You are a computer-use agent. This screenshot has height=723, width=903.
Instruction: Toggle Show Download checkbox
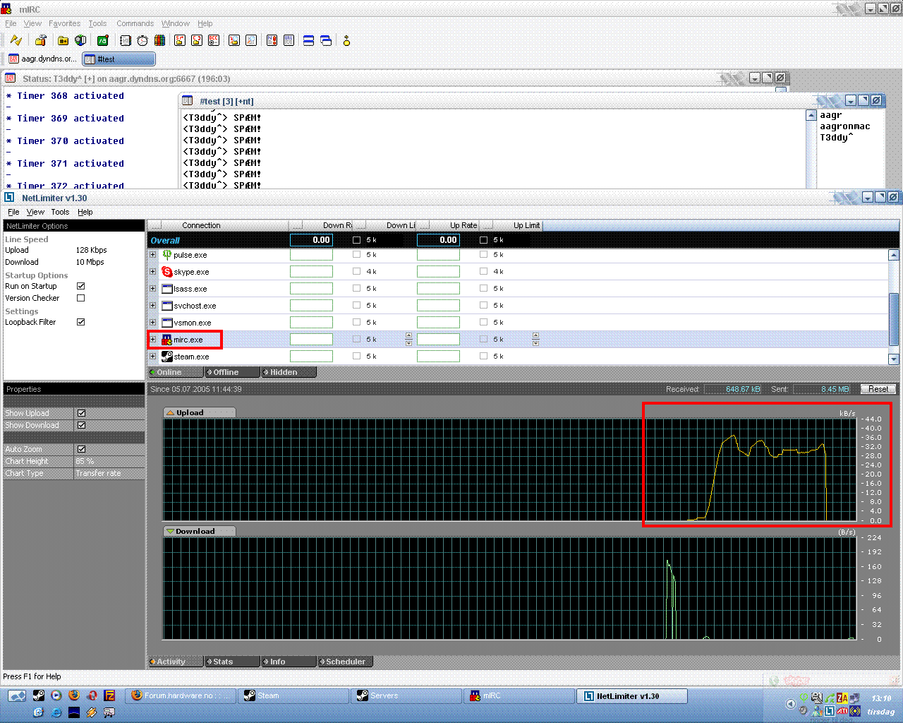pos(82,425)
